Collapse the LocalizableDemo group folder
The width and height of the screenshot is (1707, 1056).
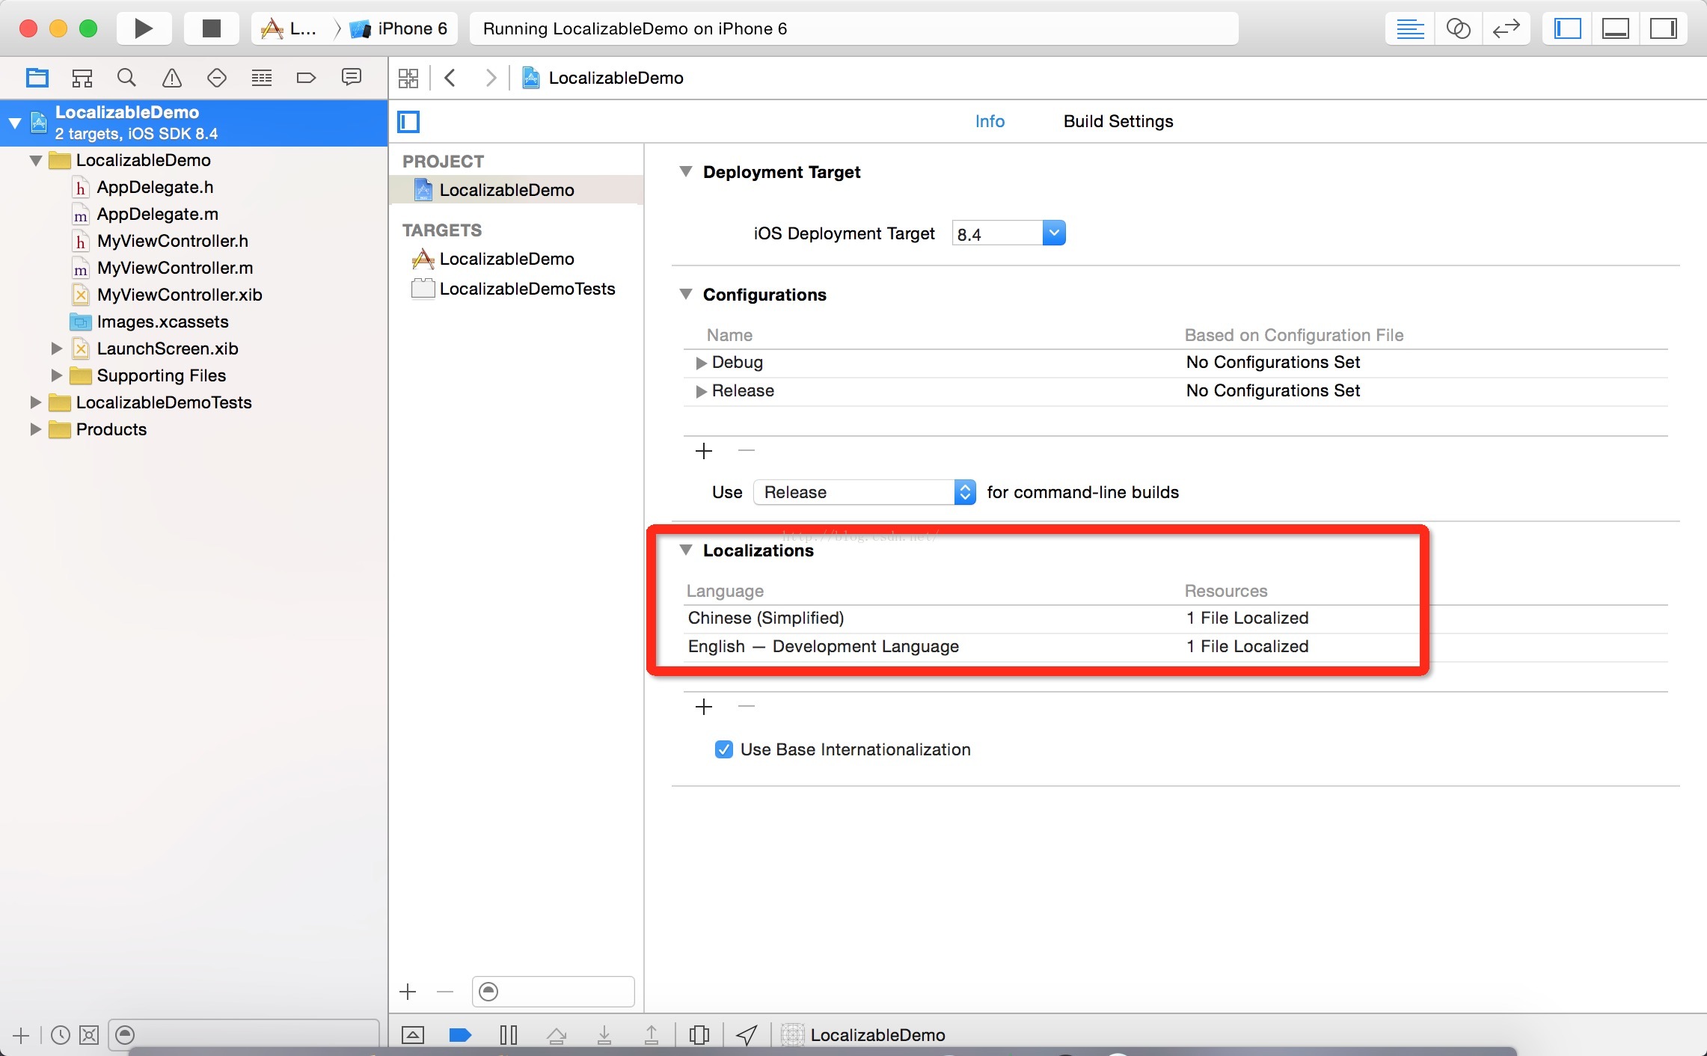35,160
